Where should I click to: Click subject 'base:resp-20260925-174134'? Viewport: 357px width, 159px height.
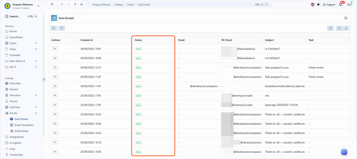281,105
